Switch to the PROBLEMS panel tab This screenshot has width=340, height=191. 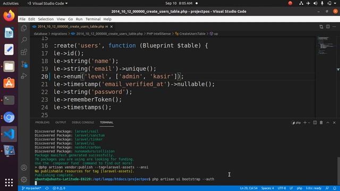42,123
